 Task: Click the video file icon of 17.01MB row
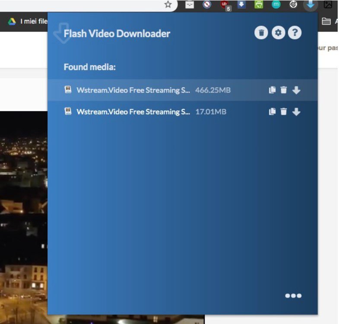(x=68, y=111)
